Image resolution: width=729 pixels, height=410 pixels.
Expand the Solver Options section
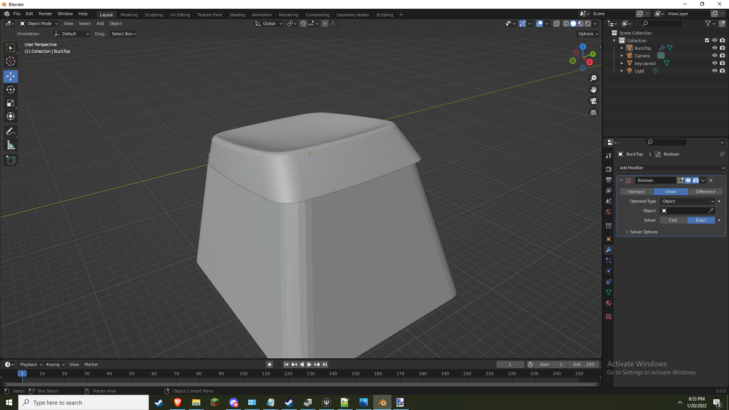click(x=644, y=232)
